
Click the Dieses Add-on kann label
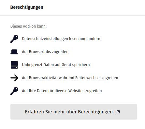pos(28,26)
